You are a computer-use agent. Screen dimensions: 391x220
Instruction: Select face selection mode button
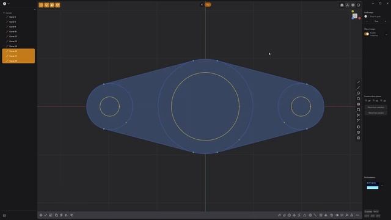pyautogui.click(x=52, y=5)
